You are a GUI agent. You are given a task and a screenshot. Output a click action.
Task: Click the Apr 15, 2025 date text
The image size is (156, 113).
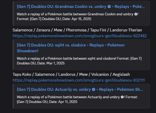click(81, 19)
